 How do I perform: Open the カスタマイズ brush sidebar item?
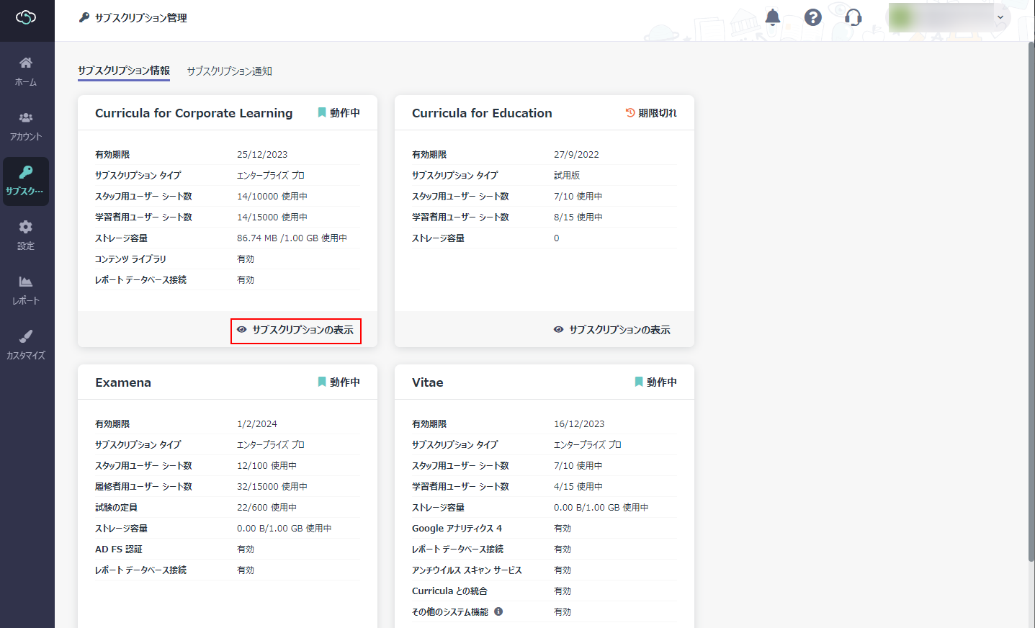pos(26,345)
